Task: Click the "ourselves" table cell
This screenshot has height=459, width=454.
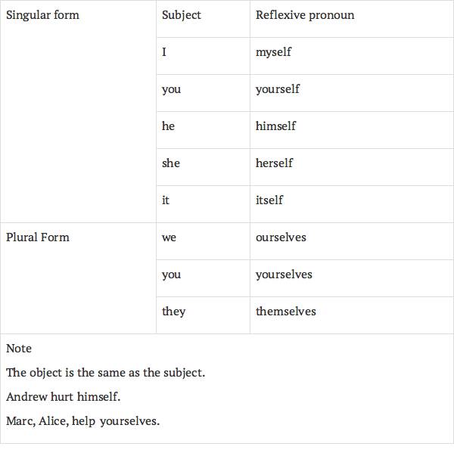Action: [281, 237]
